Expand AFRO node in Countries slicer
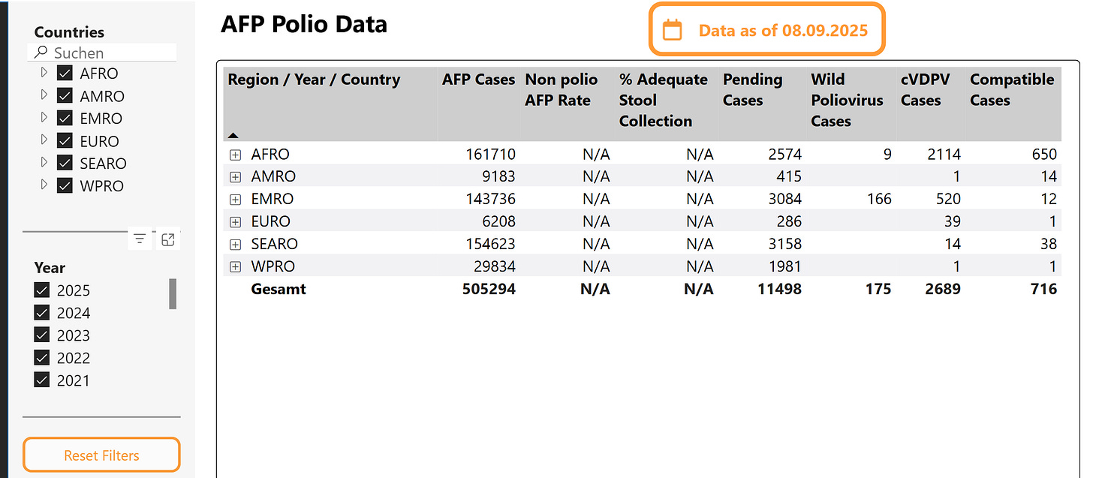 coord(44,73)
